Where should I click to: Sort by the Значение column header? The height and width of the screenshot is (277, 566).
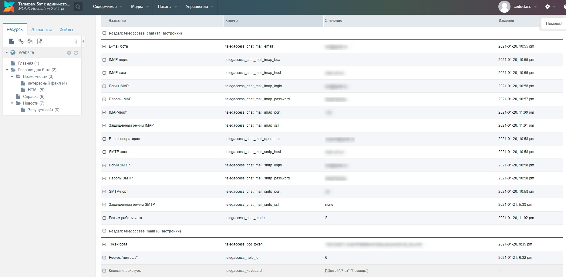[x=410, y=21]
